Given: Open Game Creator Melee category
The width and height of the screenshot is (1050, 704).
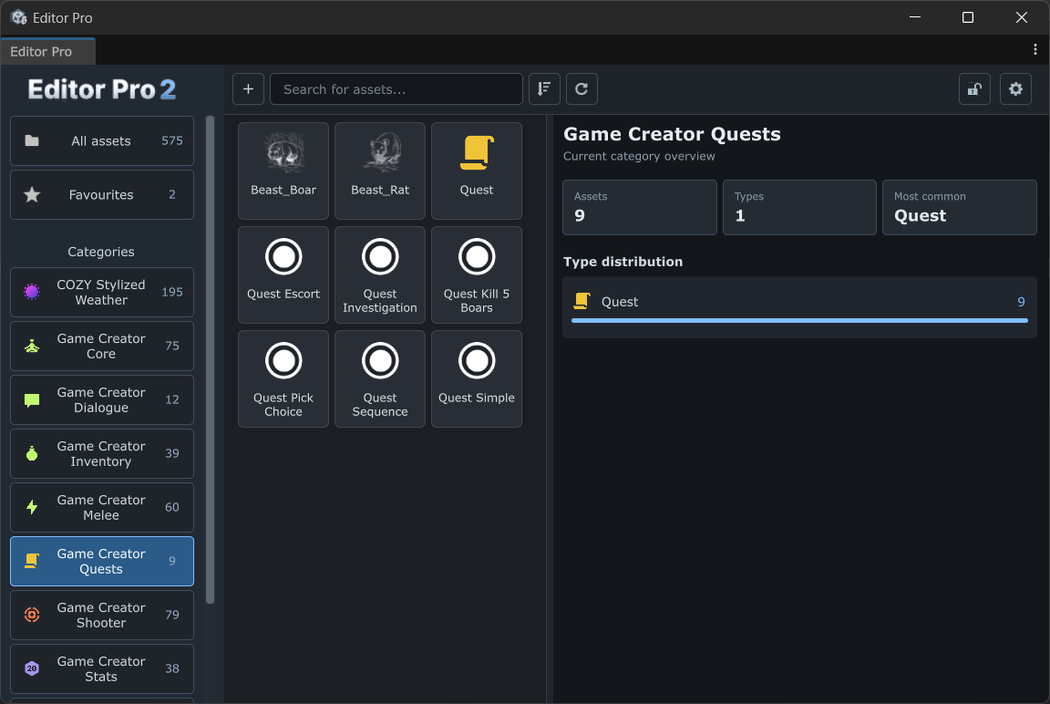Looking at the screenshot, I should pyautogui.click(x=102, y=507).
